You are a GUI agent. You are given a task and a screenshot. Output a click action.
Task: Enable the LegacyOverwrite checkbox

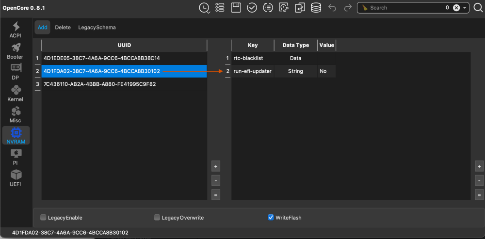(x=157, y=217)
